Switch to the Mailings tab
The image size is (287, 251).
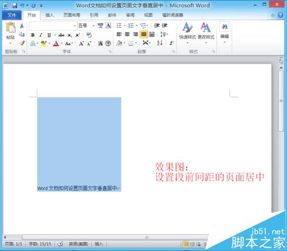click(112, 15)
